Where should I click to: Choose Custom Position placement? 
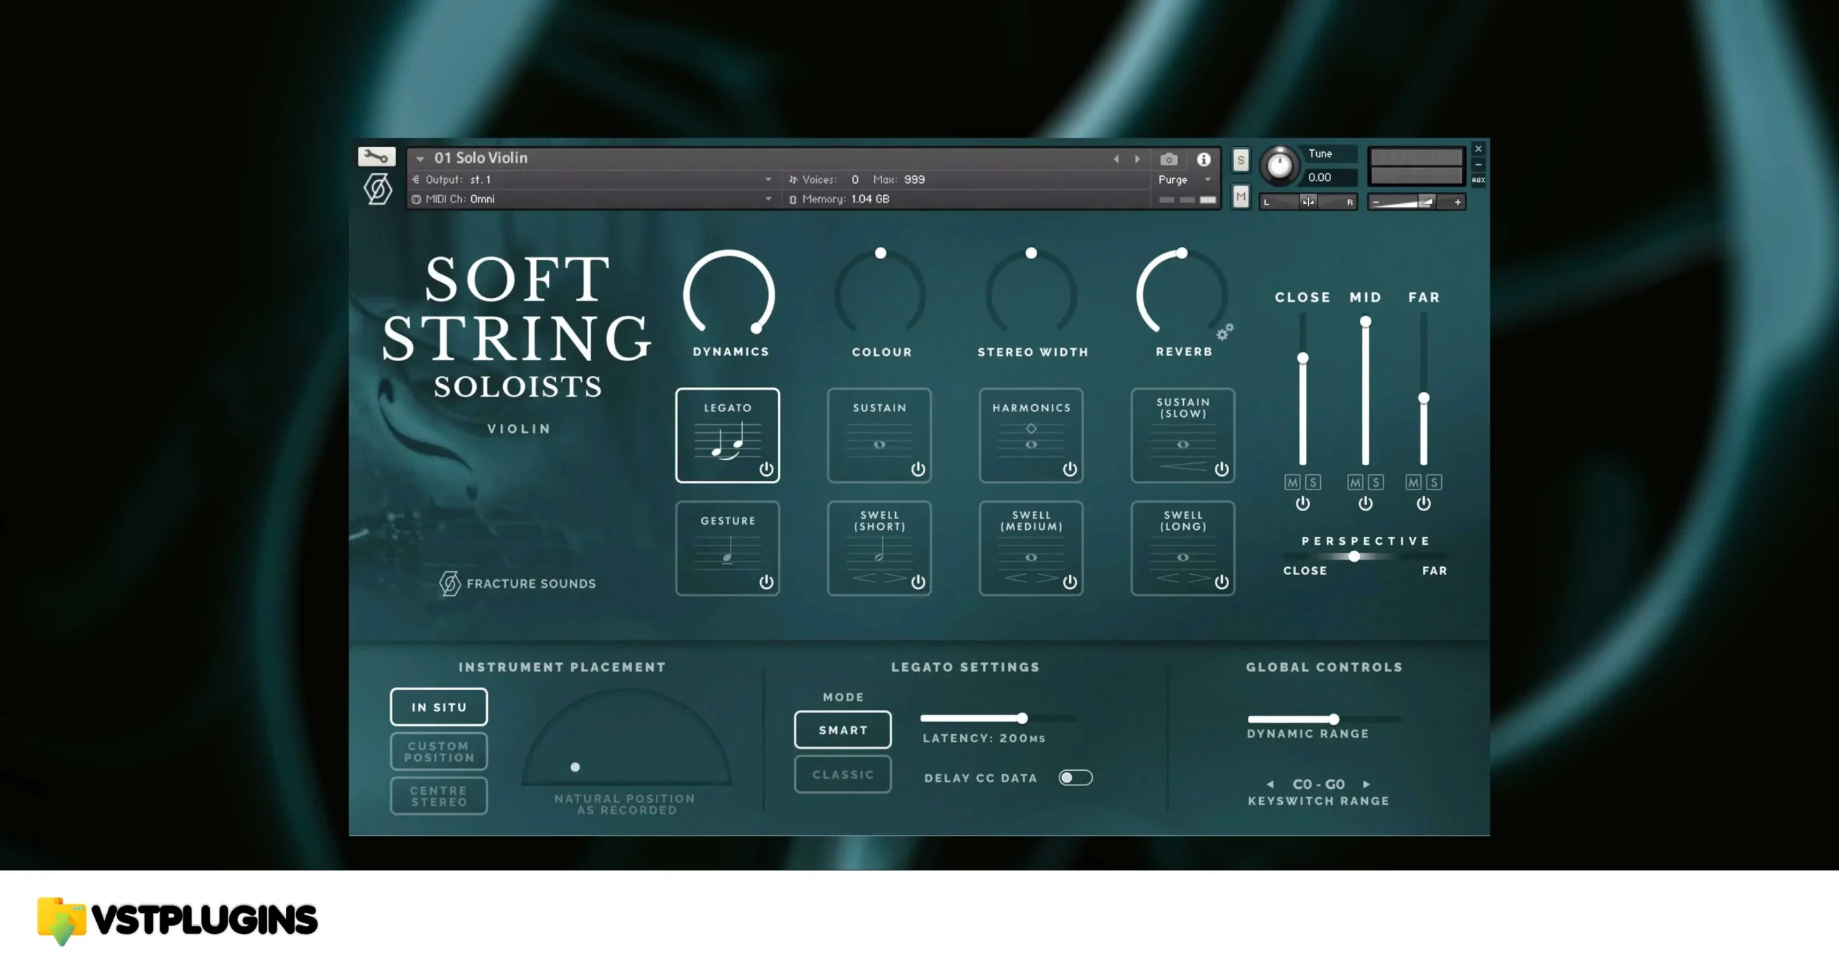tap(439, 751)
